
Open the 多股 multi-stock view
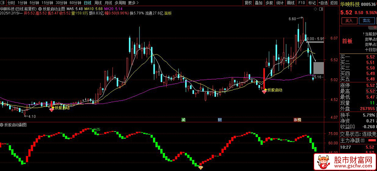pyautogui.click(x=269, y=3)
